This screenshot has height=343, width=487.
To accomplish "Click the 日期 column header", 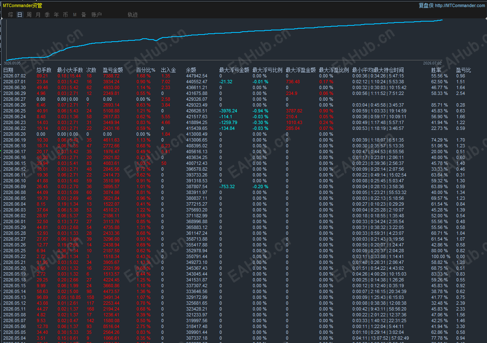I will click(x=8, y=70).
